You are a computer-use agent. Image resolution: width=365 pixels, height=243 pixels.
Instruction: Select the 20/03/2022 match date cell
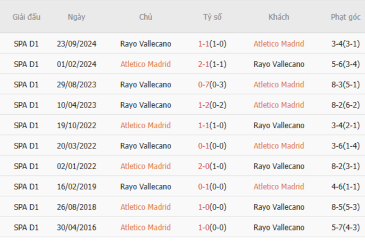pyautogui.click(x=76, y=146)
